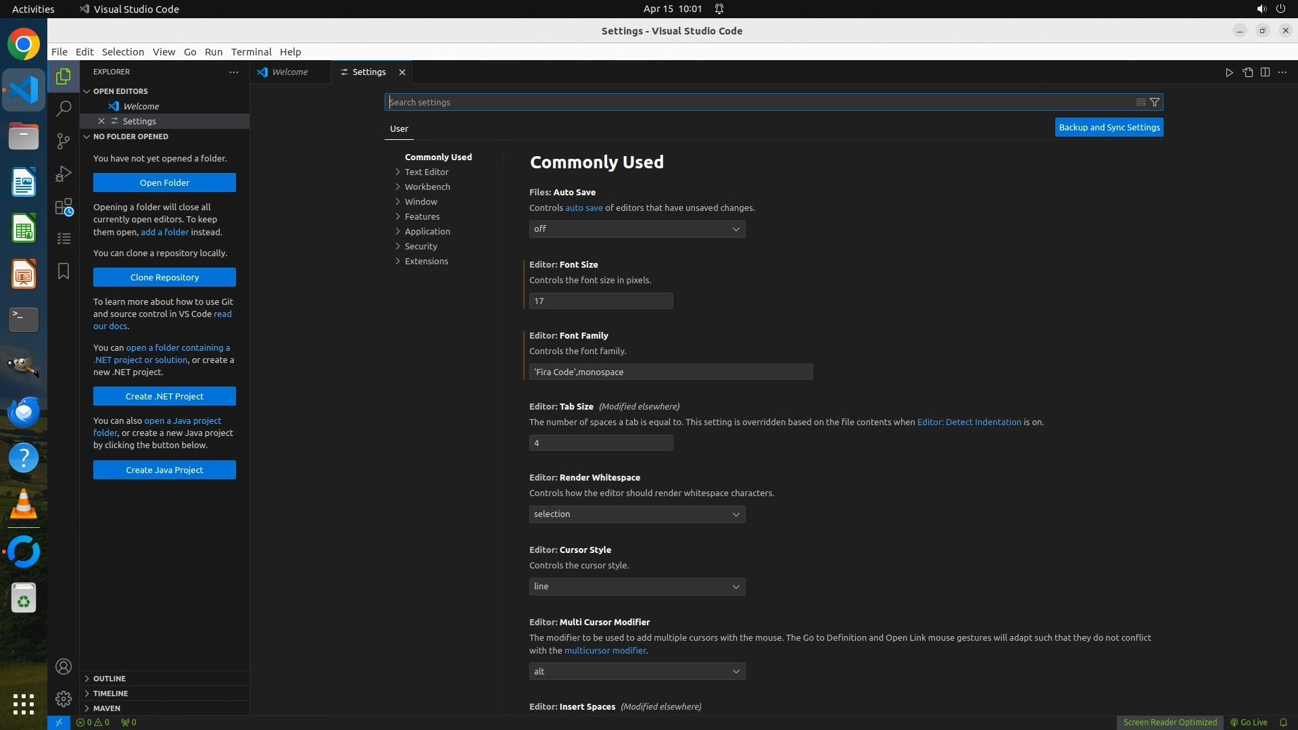The image size is (1298, 730).
Task: Toggle Screen Reader Optimized status item
Action: pyautogui.click(x=1170, y=722)
